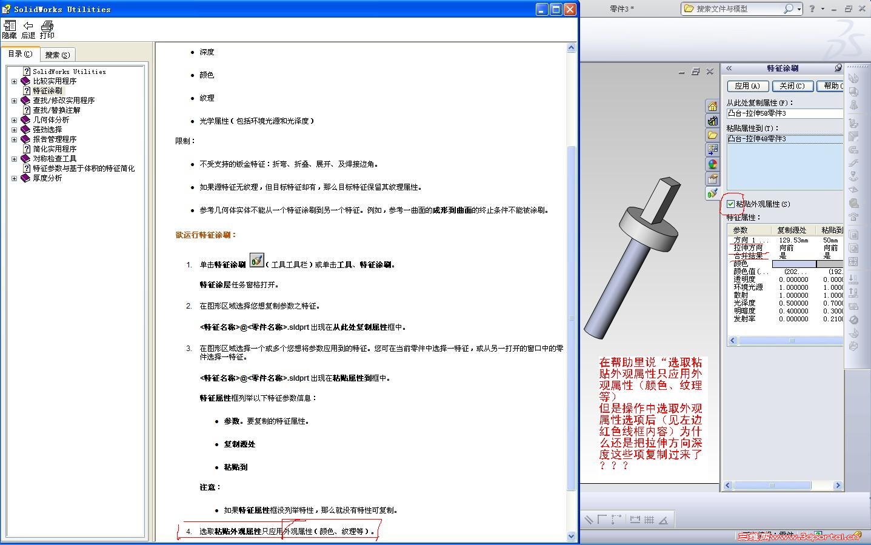The image size is (871, 545).
Task: Click the grid icon in bottom sketch toolbar
Action: (649, 520)
